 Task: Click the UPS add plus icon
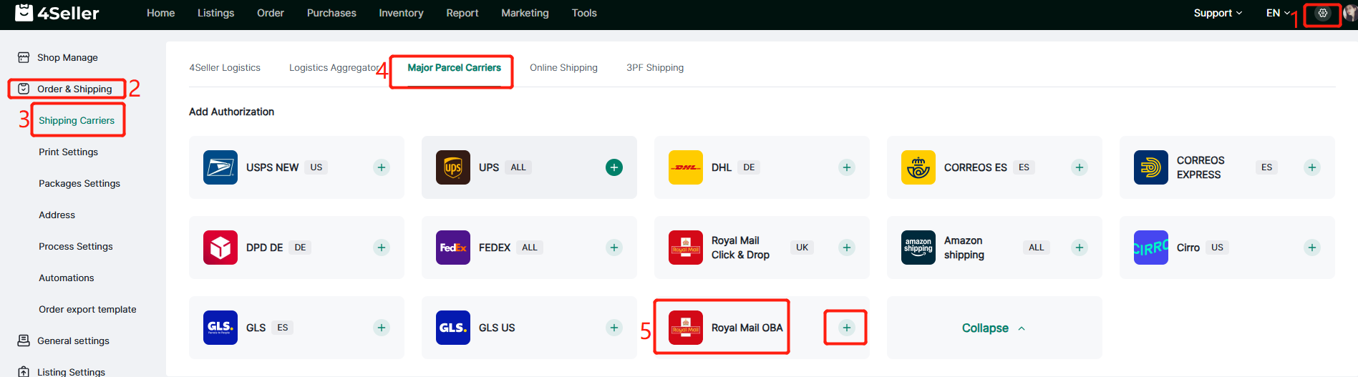pos(613,167)
